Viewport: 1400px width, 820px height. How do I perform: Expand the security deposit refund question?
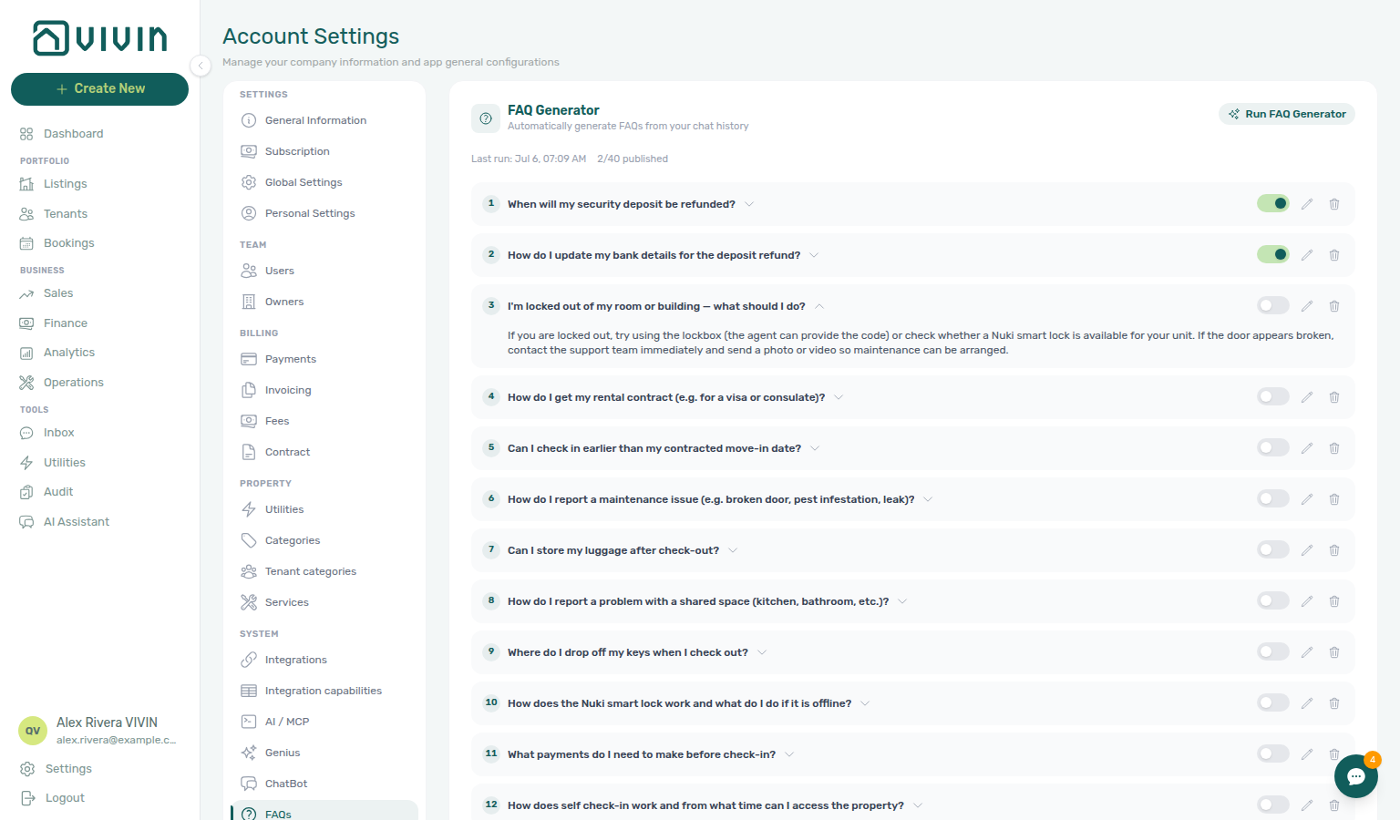click(x=749, y=204)
